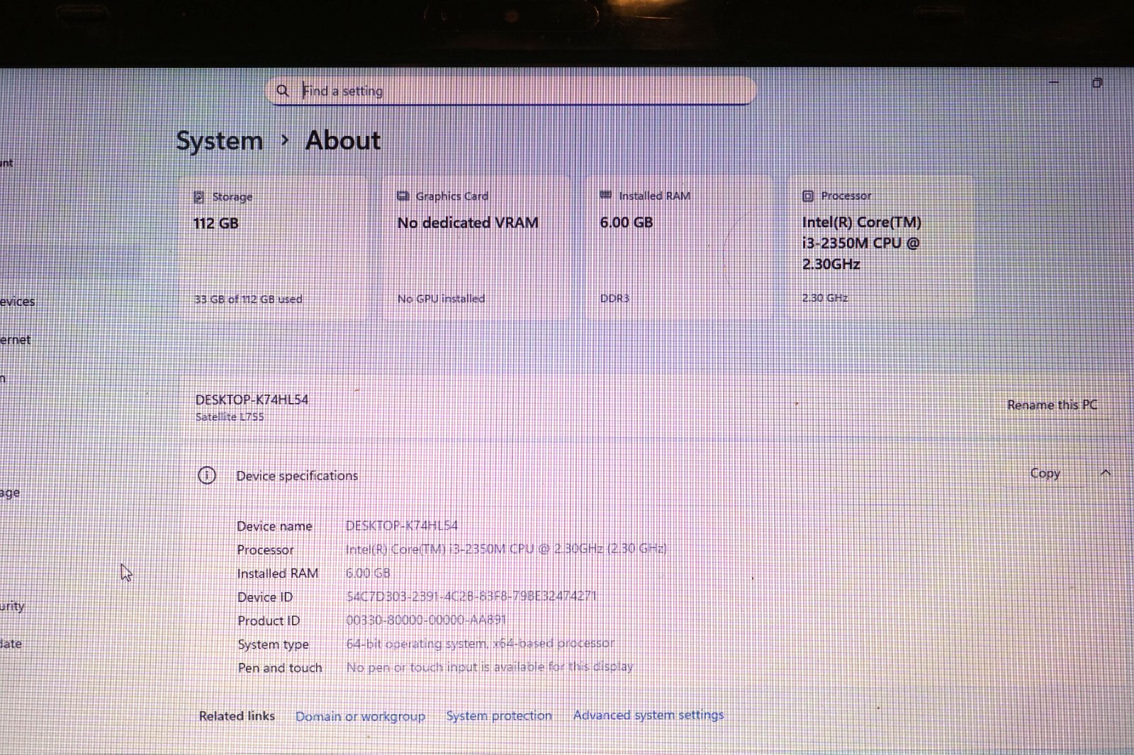Click the Device specifications info icon
Image resolution: width=1134 pixels, height=755 pixels.
pos(206,475)
